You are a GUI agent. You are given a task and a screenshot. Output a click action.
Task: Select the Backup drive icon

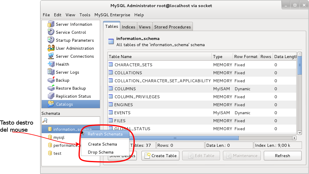pyautogui.click(x=51, y=80)
